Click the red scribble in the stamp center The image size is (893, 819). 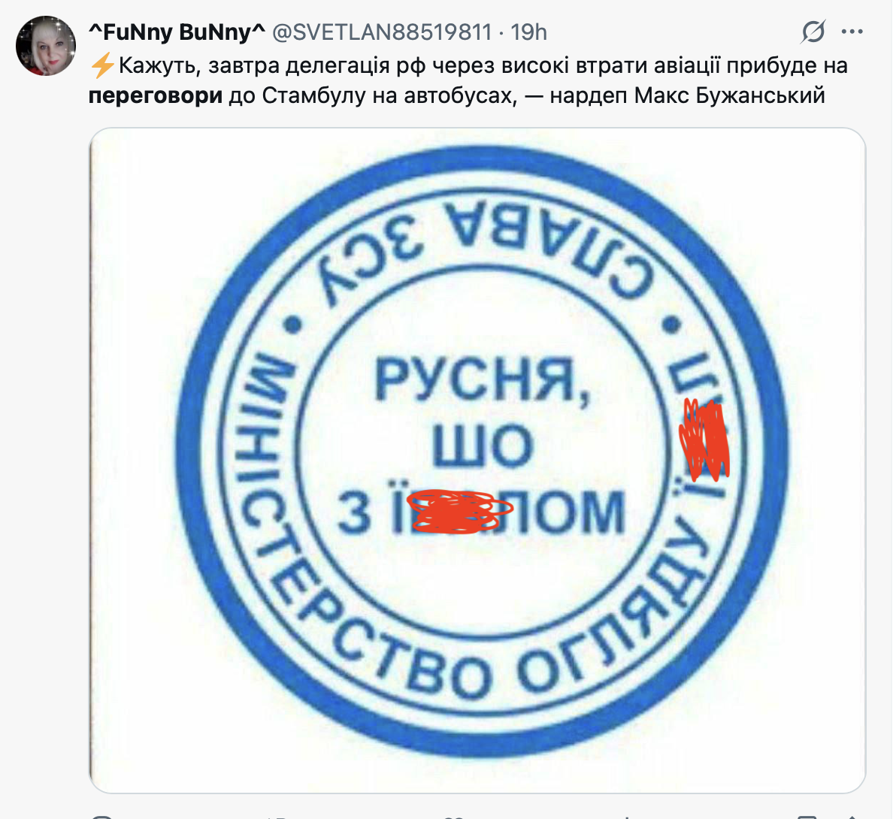pyautogui.click(x=459, y=511)
